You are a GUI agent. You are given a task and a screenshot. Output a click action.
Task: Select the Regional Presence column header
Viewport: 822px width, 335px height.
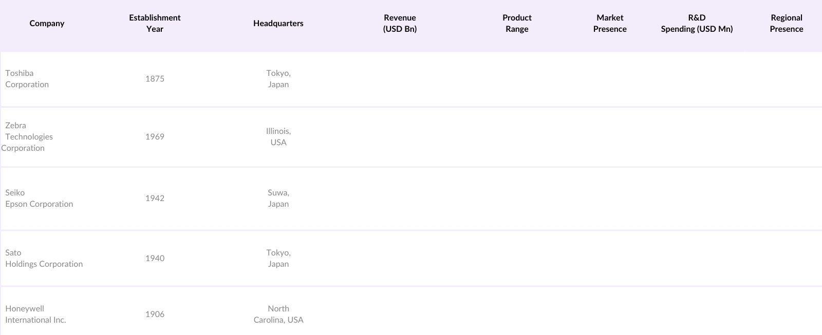coord(786,24)
